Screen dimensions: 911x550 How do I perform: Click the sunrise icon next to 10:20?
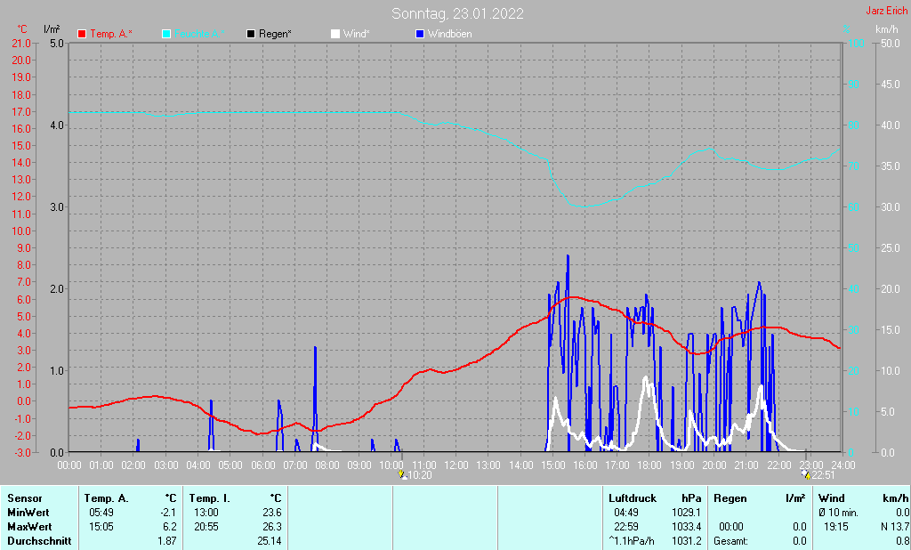[x=401, y=474]
